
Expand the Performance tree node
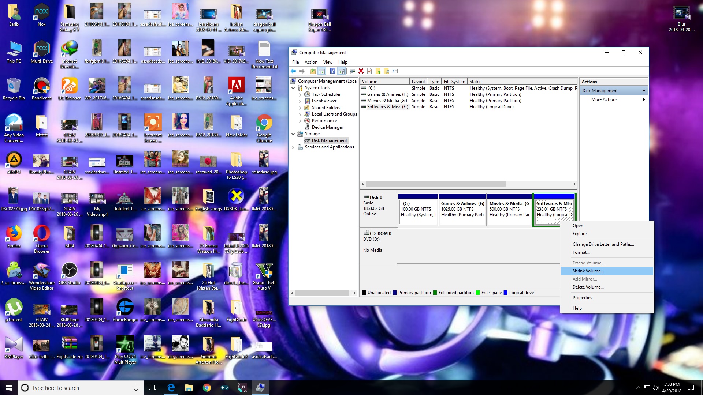pyautogui.click(x=300, y=121)
